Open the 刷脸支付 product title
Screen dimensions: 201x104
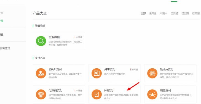click(x=165, y=91)
